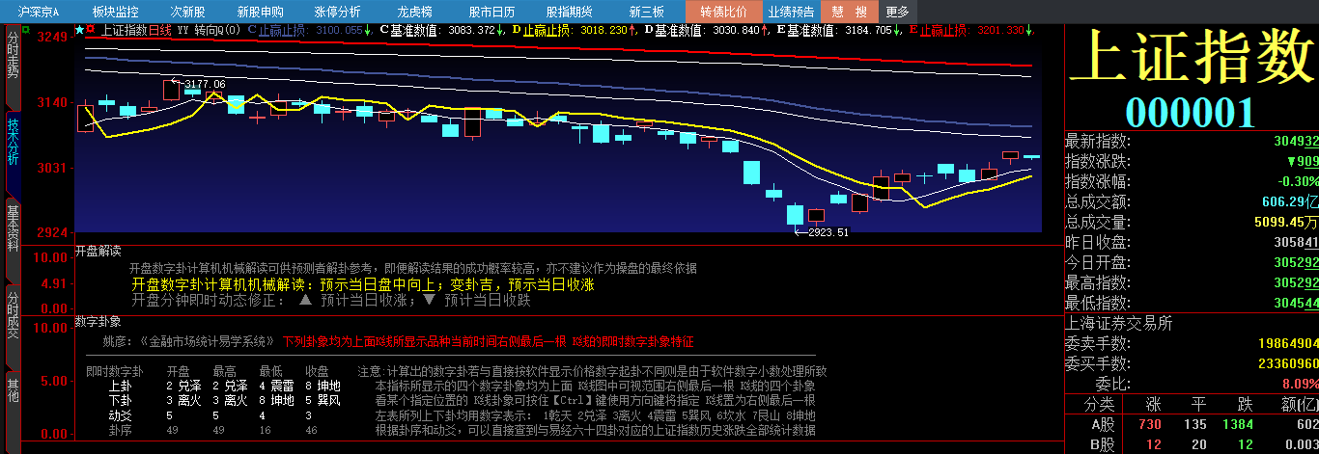Expand the 更多 menu
This screenshot has width=1319, height=454.
pos(897,12)
